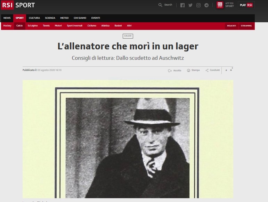Open the Tennis sports category

[46, 26]
